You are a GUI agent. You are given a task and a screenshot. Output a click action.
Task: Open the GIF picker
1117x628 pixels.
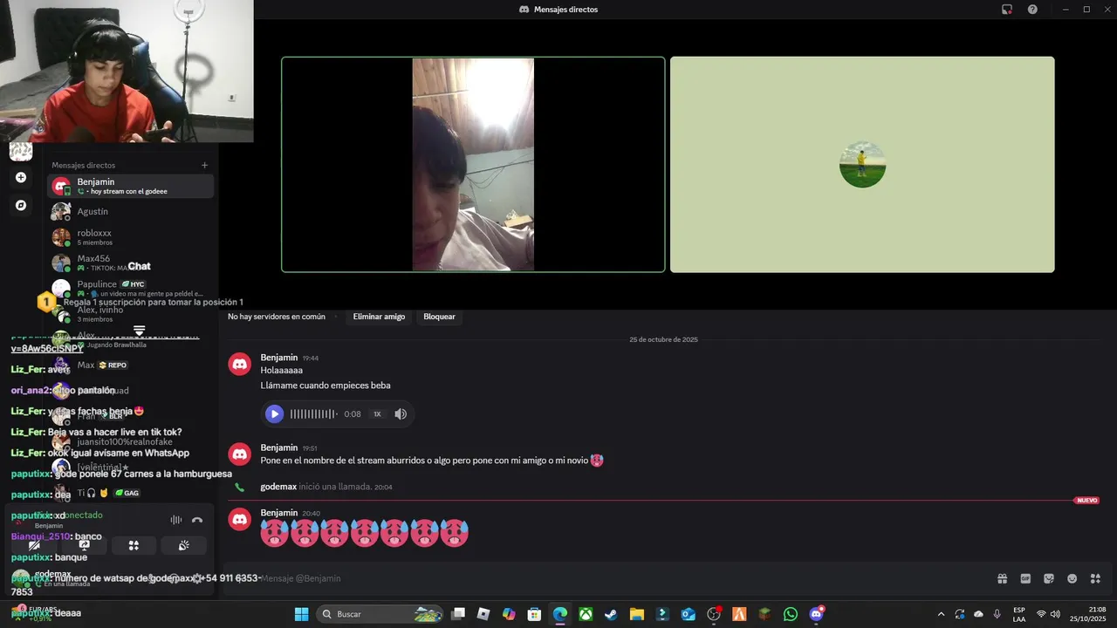point(1025,578)
